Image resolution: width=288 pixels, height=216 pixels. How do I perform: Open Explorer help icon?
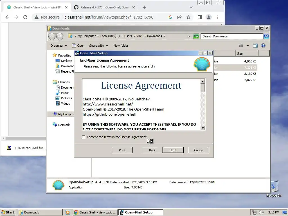[263, 46]
